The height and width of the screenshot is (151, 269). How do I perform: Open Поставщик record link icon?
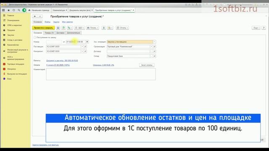(85, 47)
